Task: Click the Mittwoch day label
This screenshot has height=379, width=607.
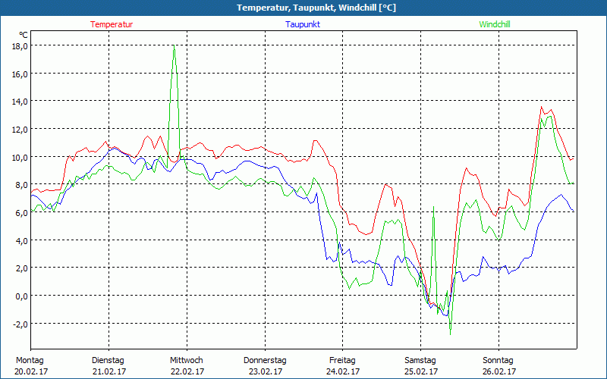Action: pyautogui.click(x=187, y=361)
